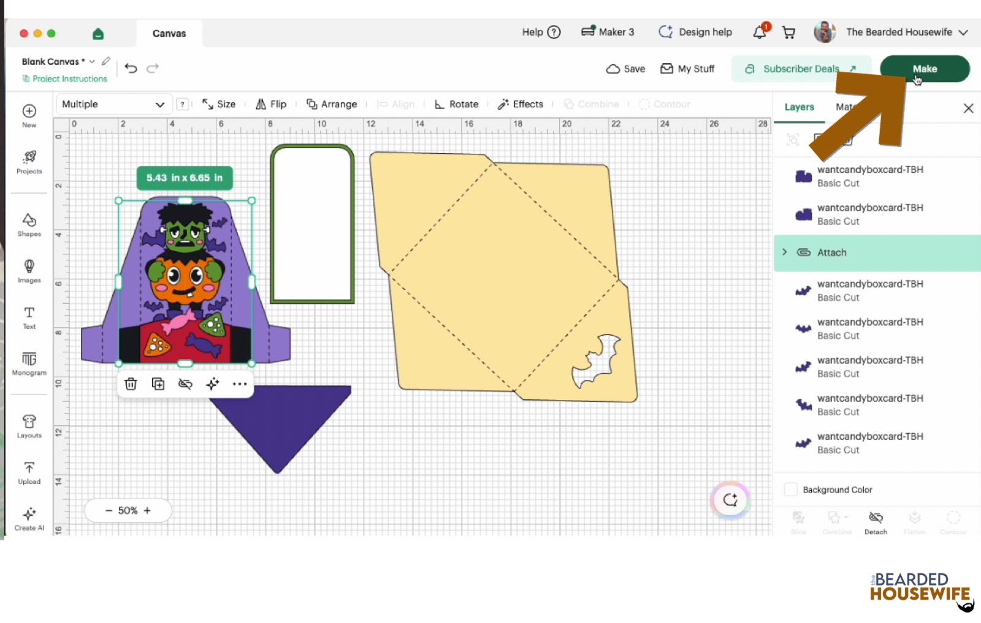Screen dimensions: 981x623
Task: Rename project using pencil icon
Action: [106, 61]
